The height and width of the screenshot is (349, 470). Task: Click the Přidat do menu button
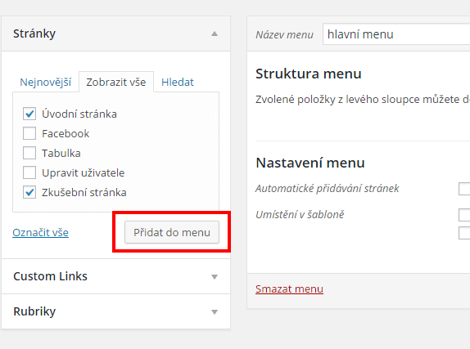(x=172, y=232)
